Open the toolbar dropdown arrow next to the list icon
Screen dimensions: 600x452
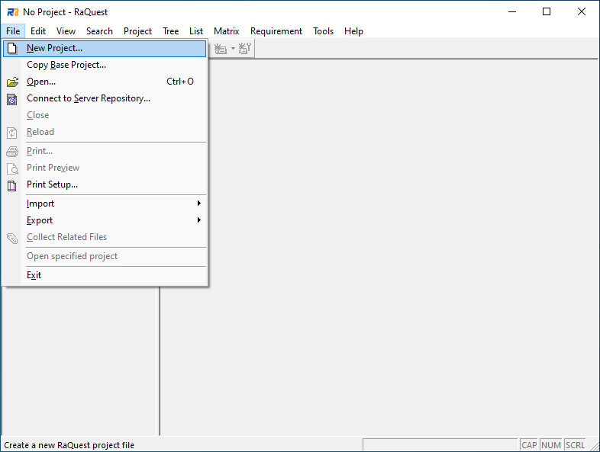pyautogui.click(x=233, y=49)
